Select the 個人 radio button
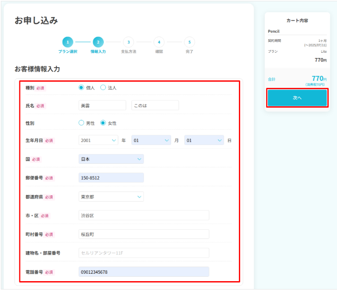Screen dimensions: 337x293 point(81,87)
